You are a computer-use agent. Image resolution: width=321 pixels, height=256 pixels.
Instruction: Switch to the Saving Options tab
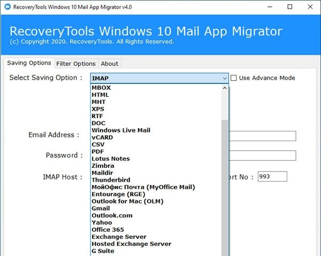pos(29,63)
